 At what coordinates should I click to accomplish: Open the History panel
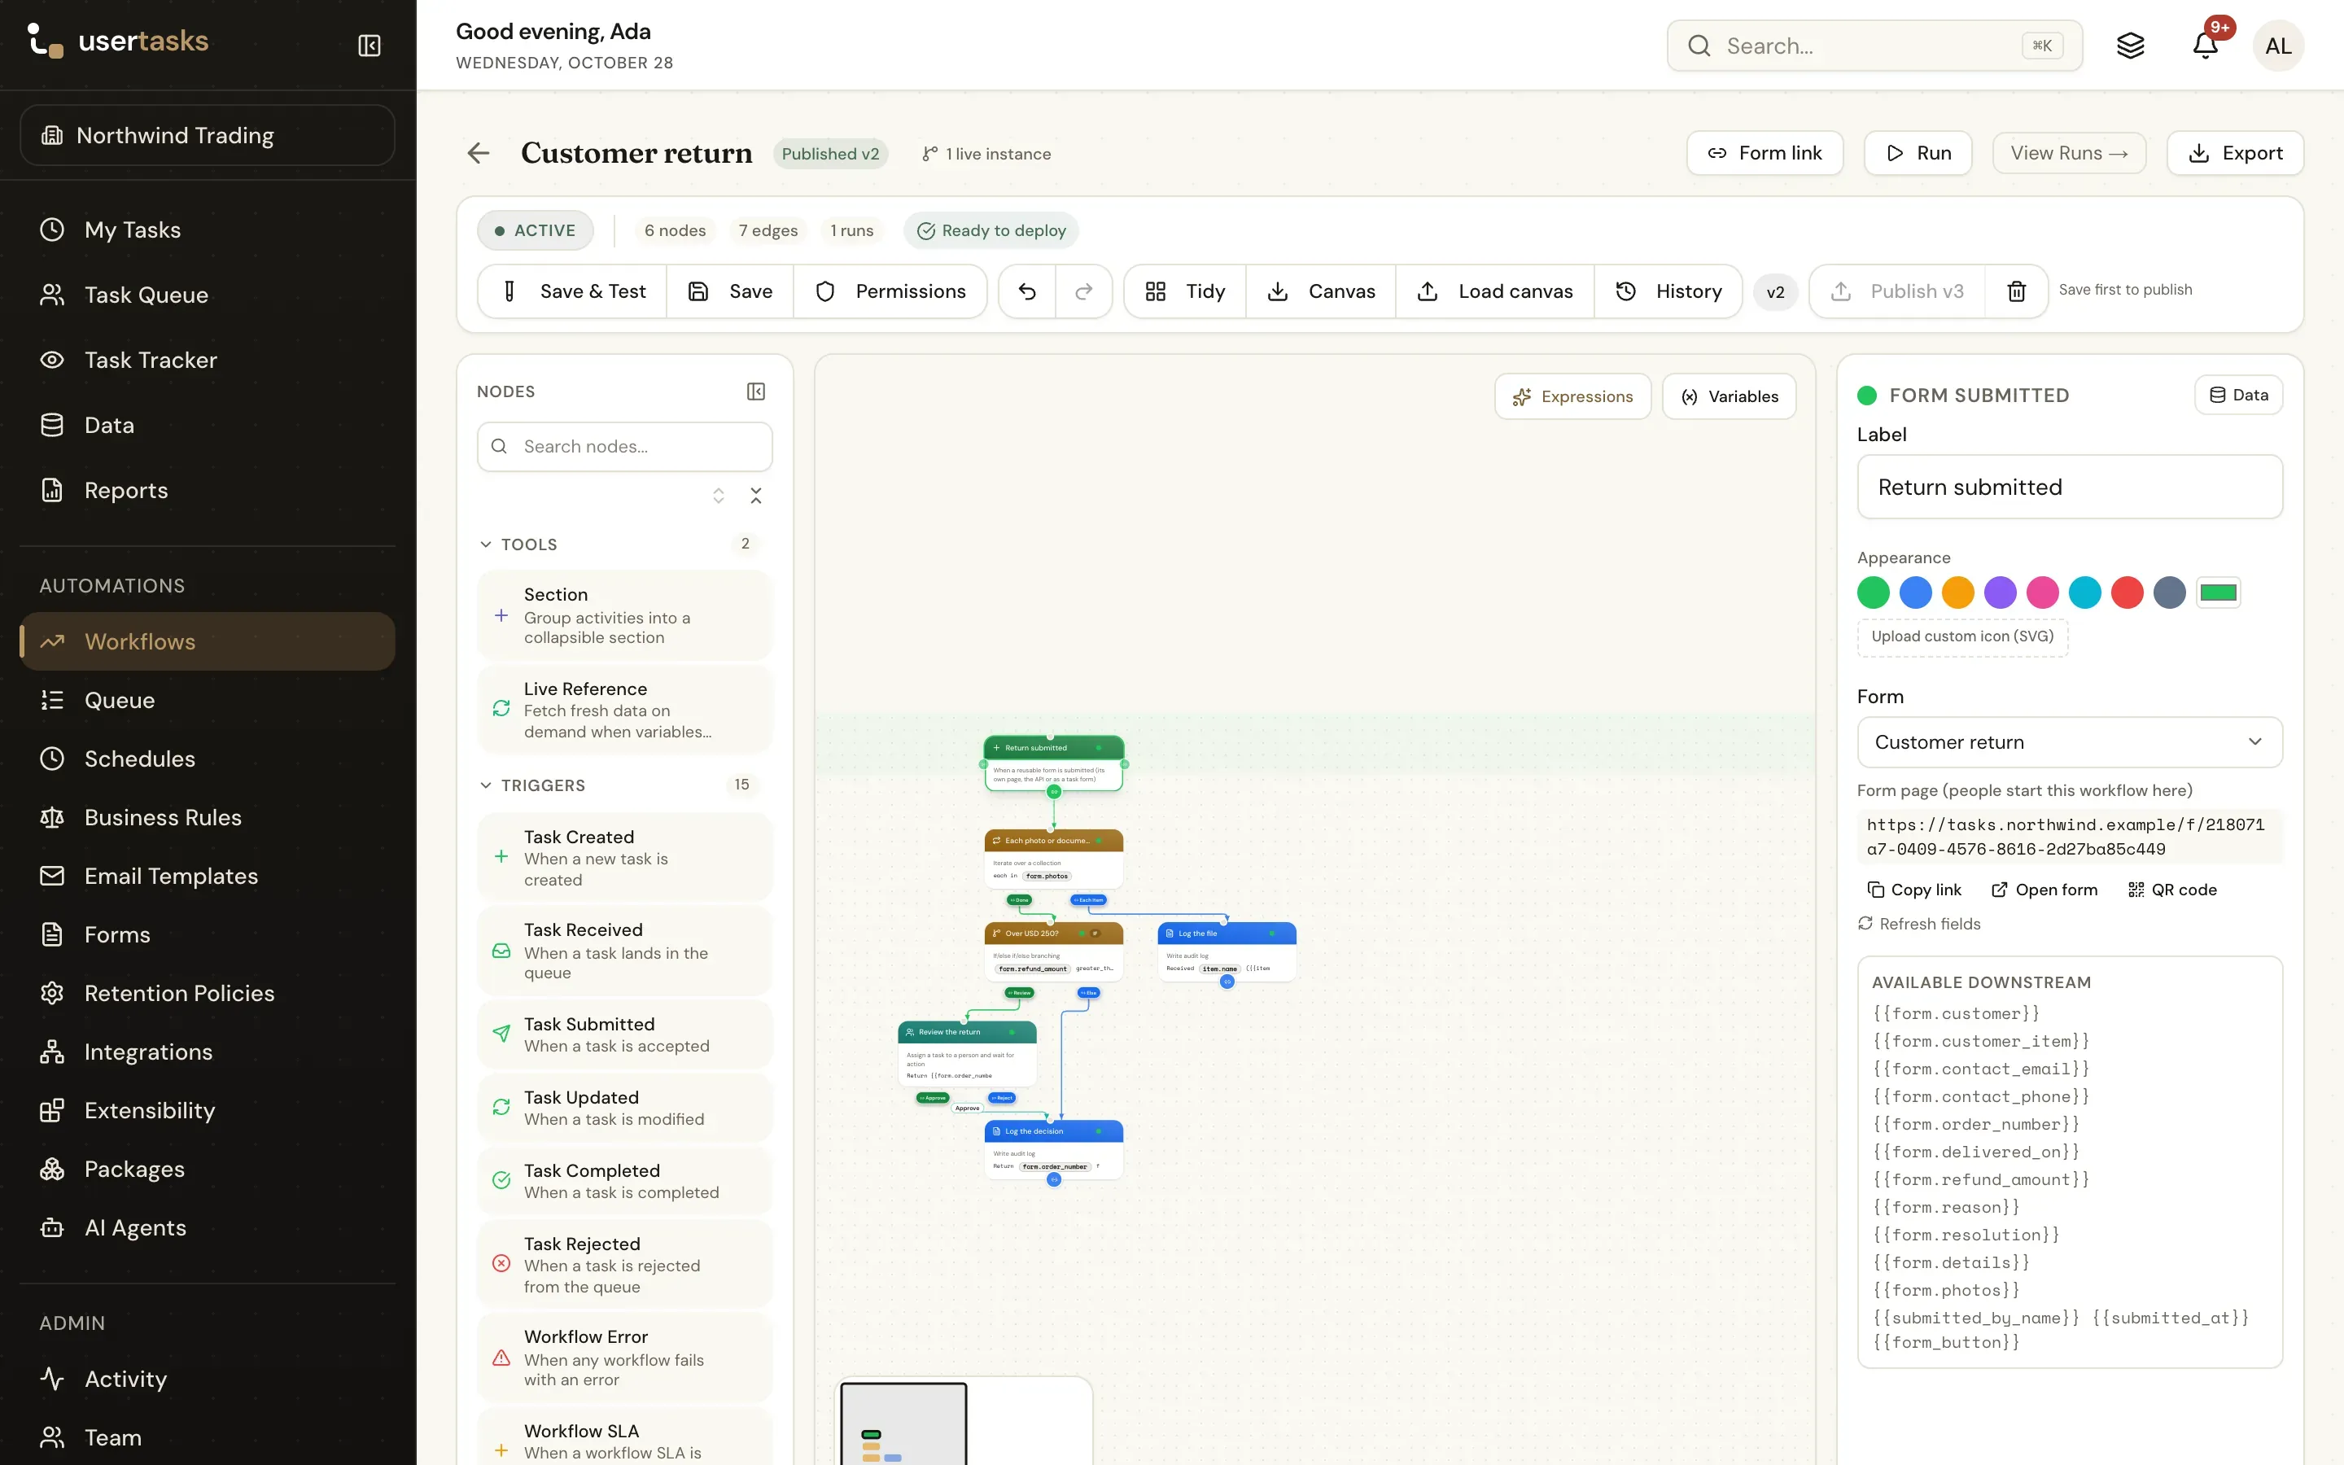(x=1668, y=291)
